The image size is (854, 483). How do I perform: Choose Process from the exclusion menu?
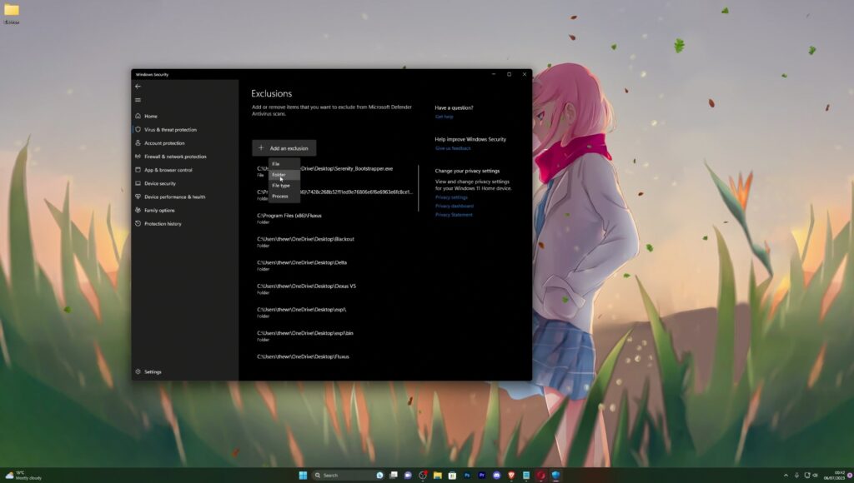pyautogui.click(x=284, y=197)
